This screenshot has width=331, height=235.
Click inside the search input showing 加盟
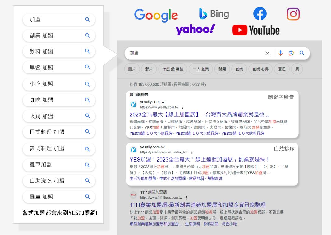186,53
